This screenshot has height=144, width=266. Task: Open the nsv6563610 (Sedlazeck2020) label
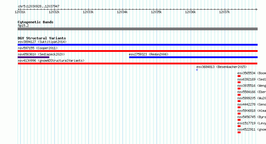(x=41, y=54)
